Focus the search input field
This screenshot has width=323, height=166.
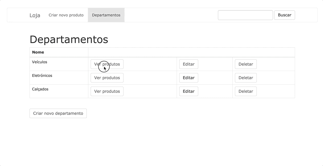245,15
